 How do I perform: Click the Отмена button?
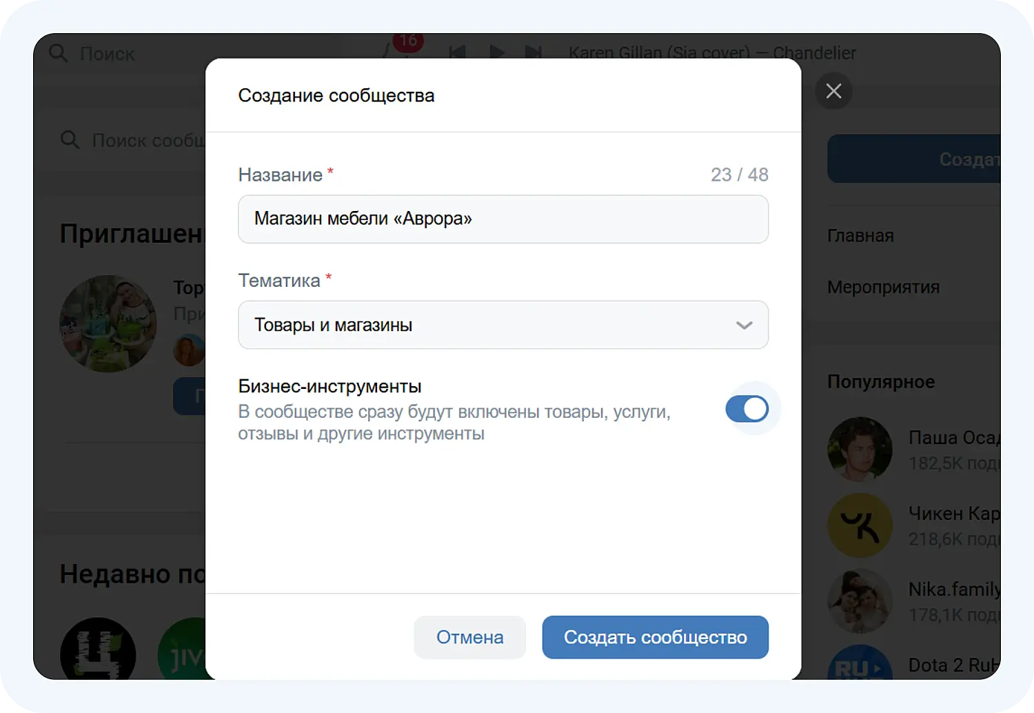click(x=469, y=637)
